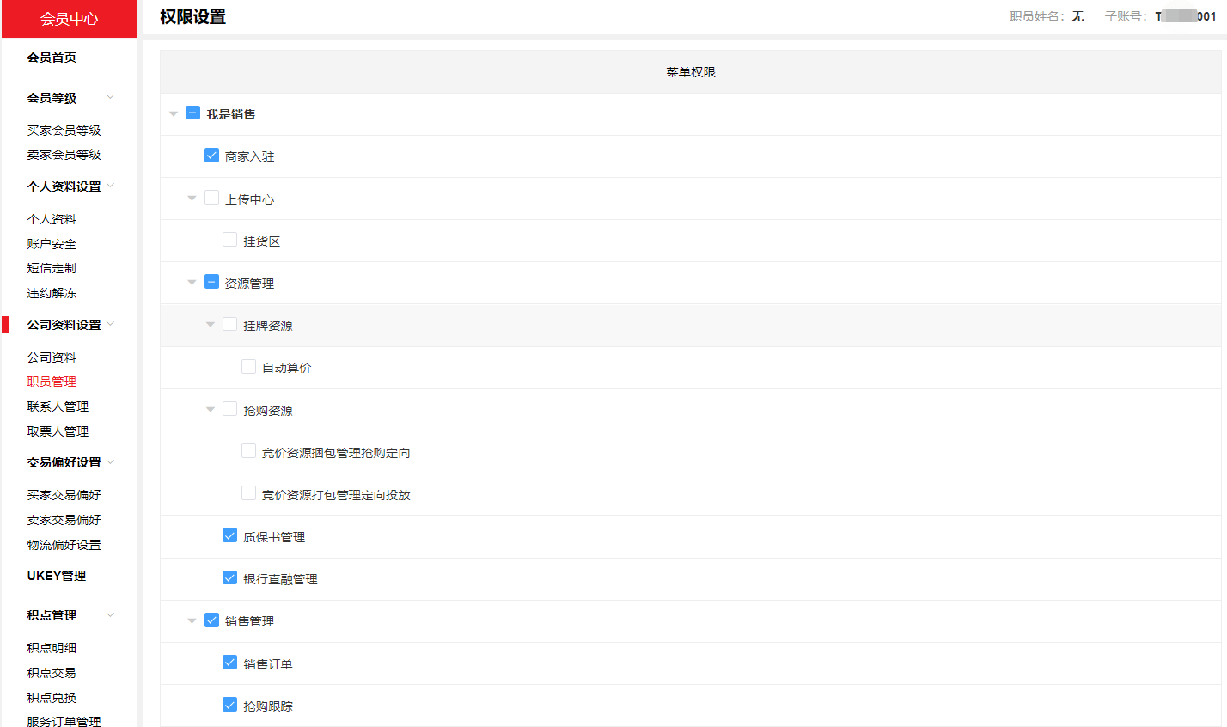Toggle the 自动算价 checkbox
1227x727 pixels.
(x=248, y=367)
